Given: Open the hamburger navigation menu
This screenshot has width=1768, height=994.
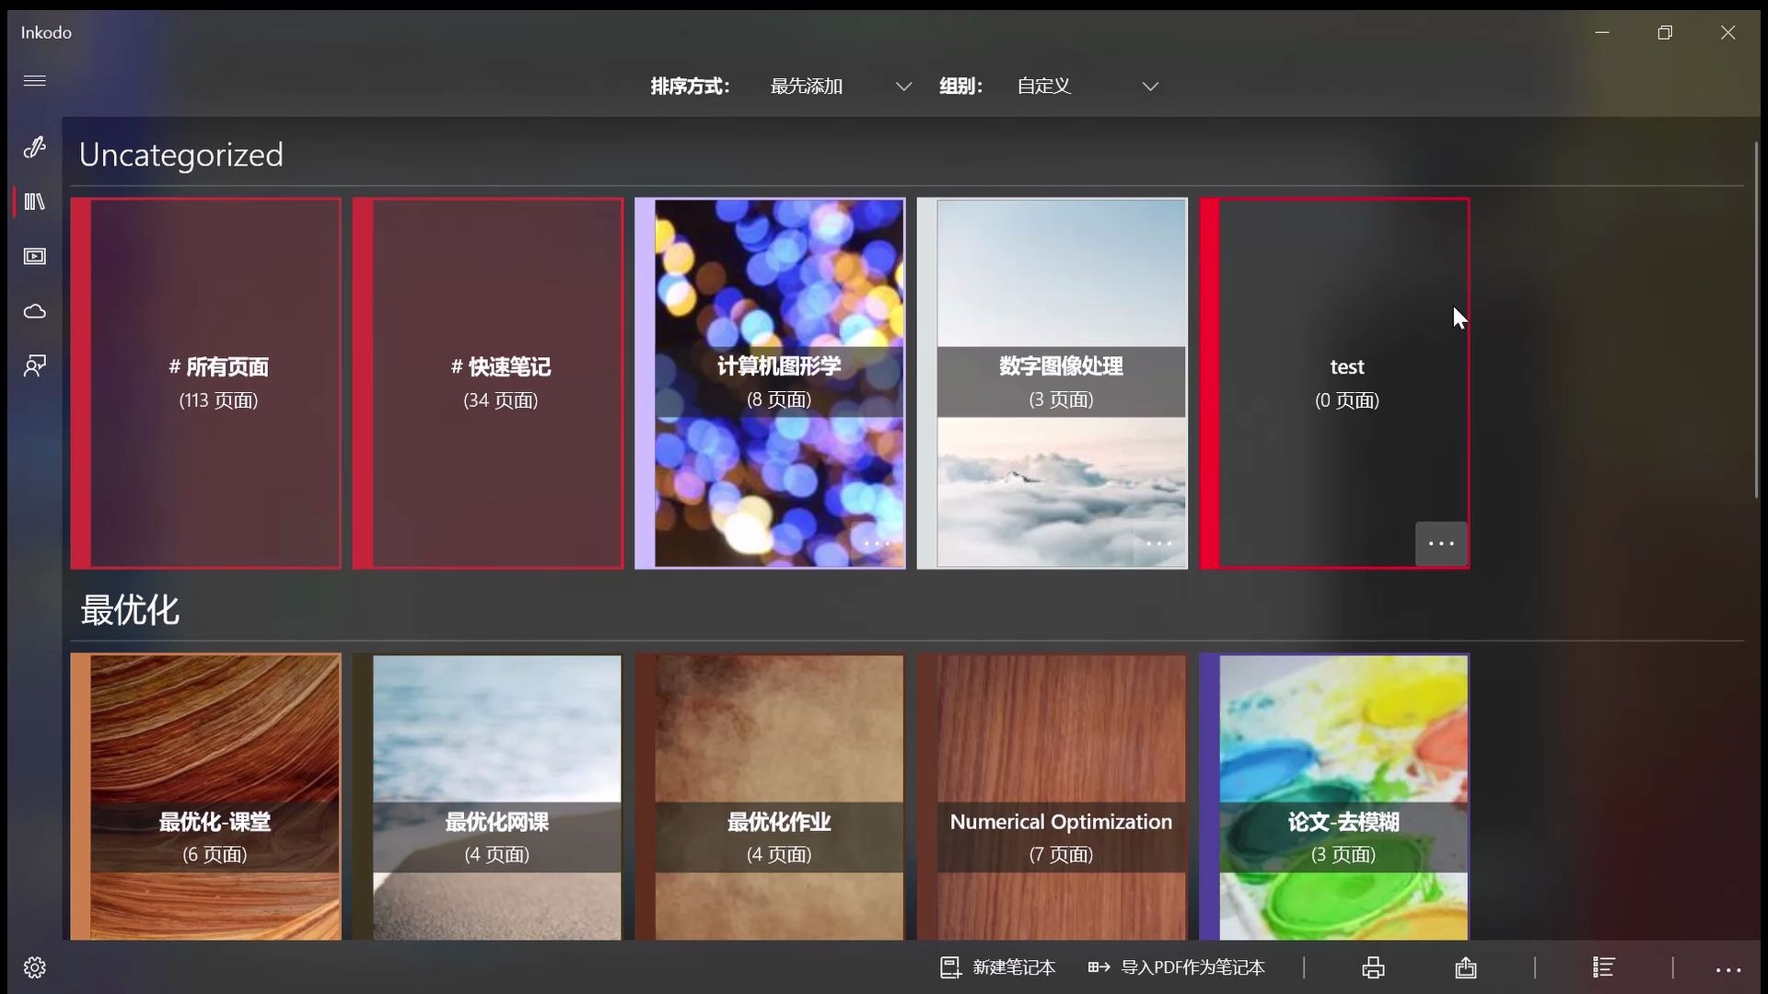Looking at the screenshot, I should [34, 81].
